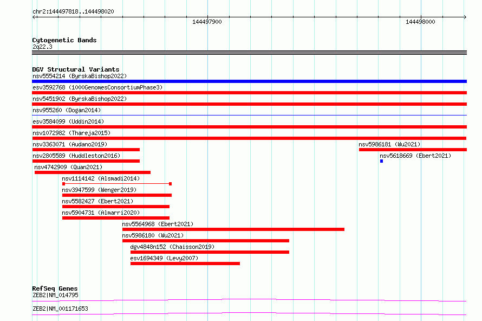Viewport: 482px width, 321px height.
Task: Click the red bar under esv3584099
Action: coord(249,127)
